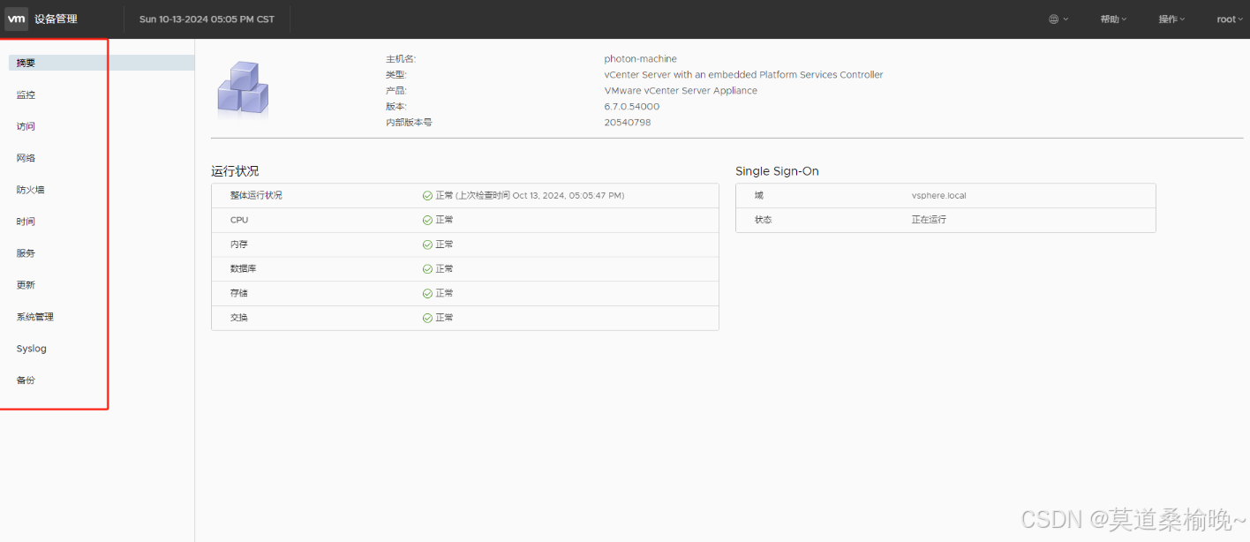The width and height of the screenshot is (1250, 542).
Task: Open the Syslog page
Action: tap(31, 349)
